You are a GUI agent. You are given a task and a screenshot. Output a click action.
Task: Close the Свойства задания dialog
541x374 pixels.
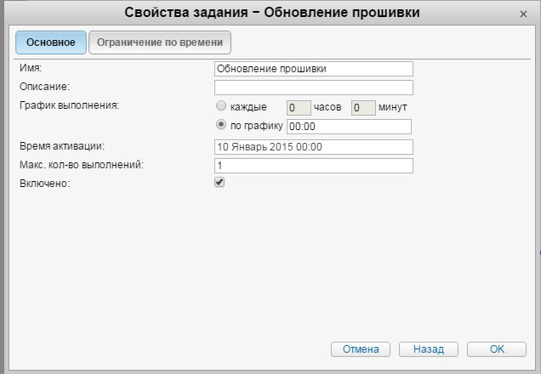coord(522,14)
